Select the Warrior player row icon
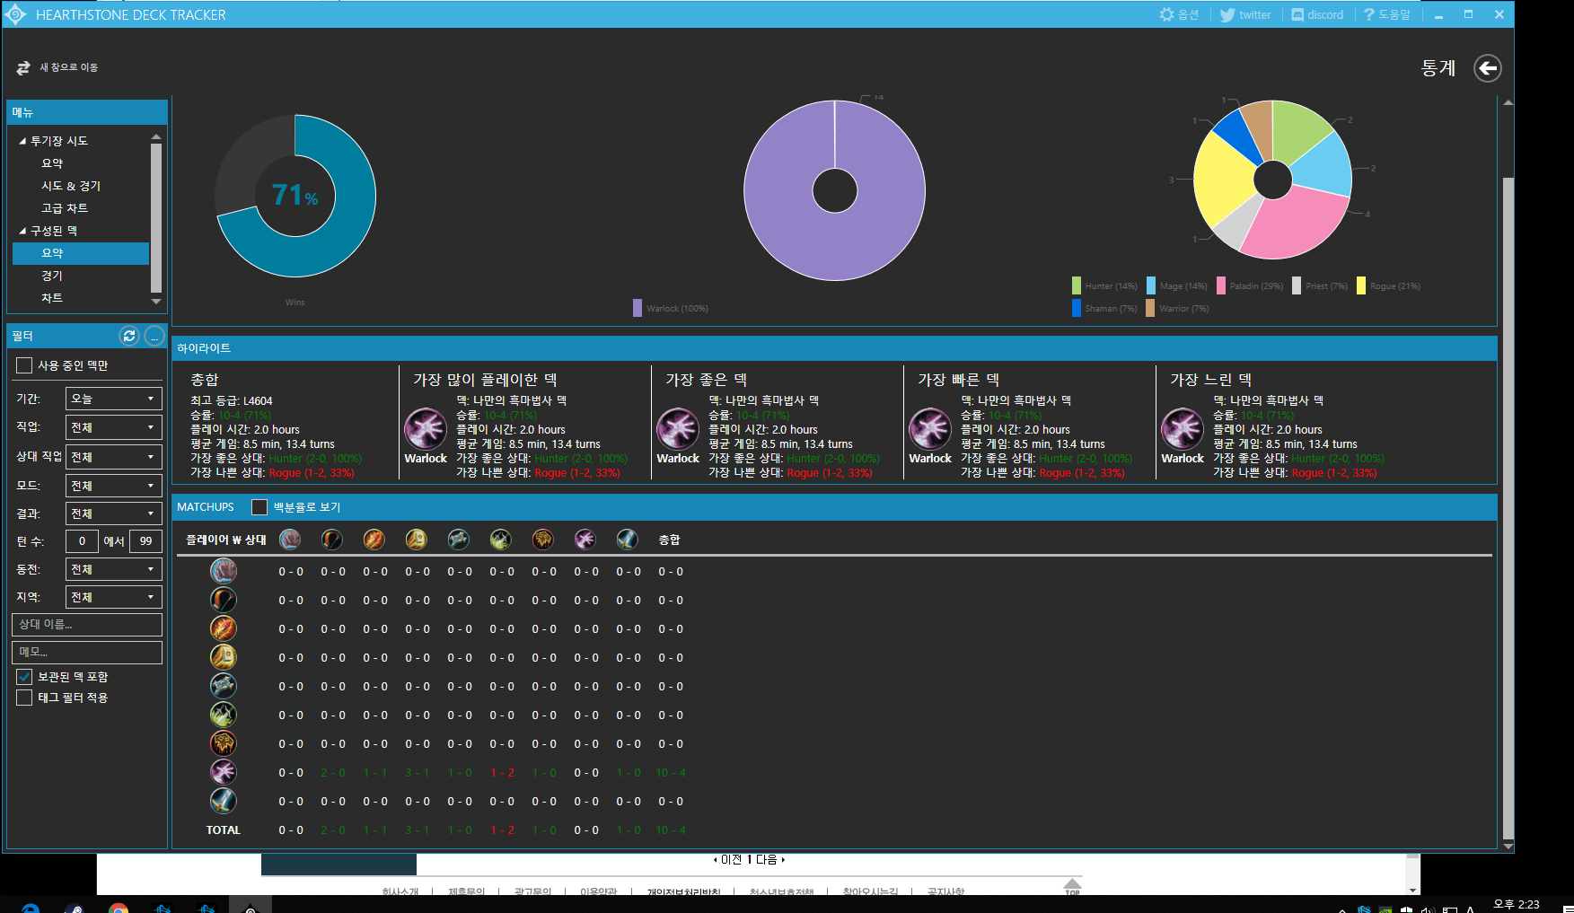The width and height of the screenshot is (1574, 913). (224, 801)
